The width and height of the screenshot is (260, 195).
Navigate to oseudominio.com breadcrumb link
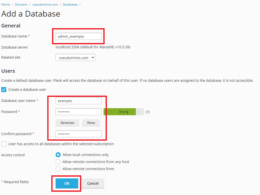pos(45,5)
